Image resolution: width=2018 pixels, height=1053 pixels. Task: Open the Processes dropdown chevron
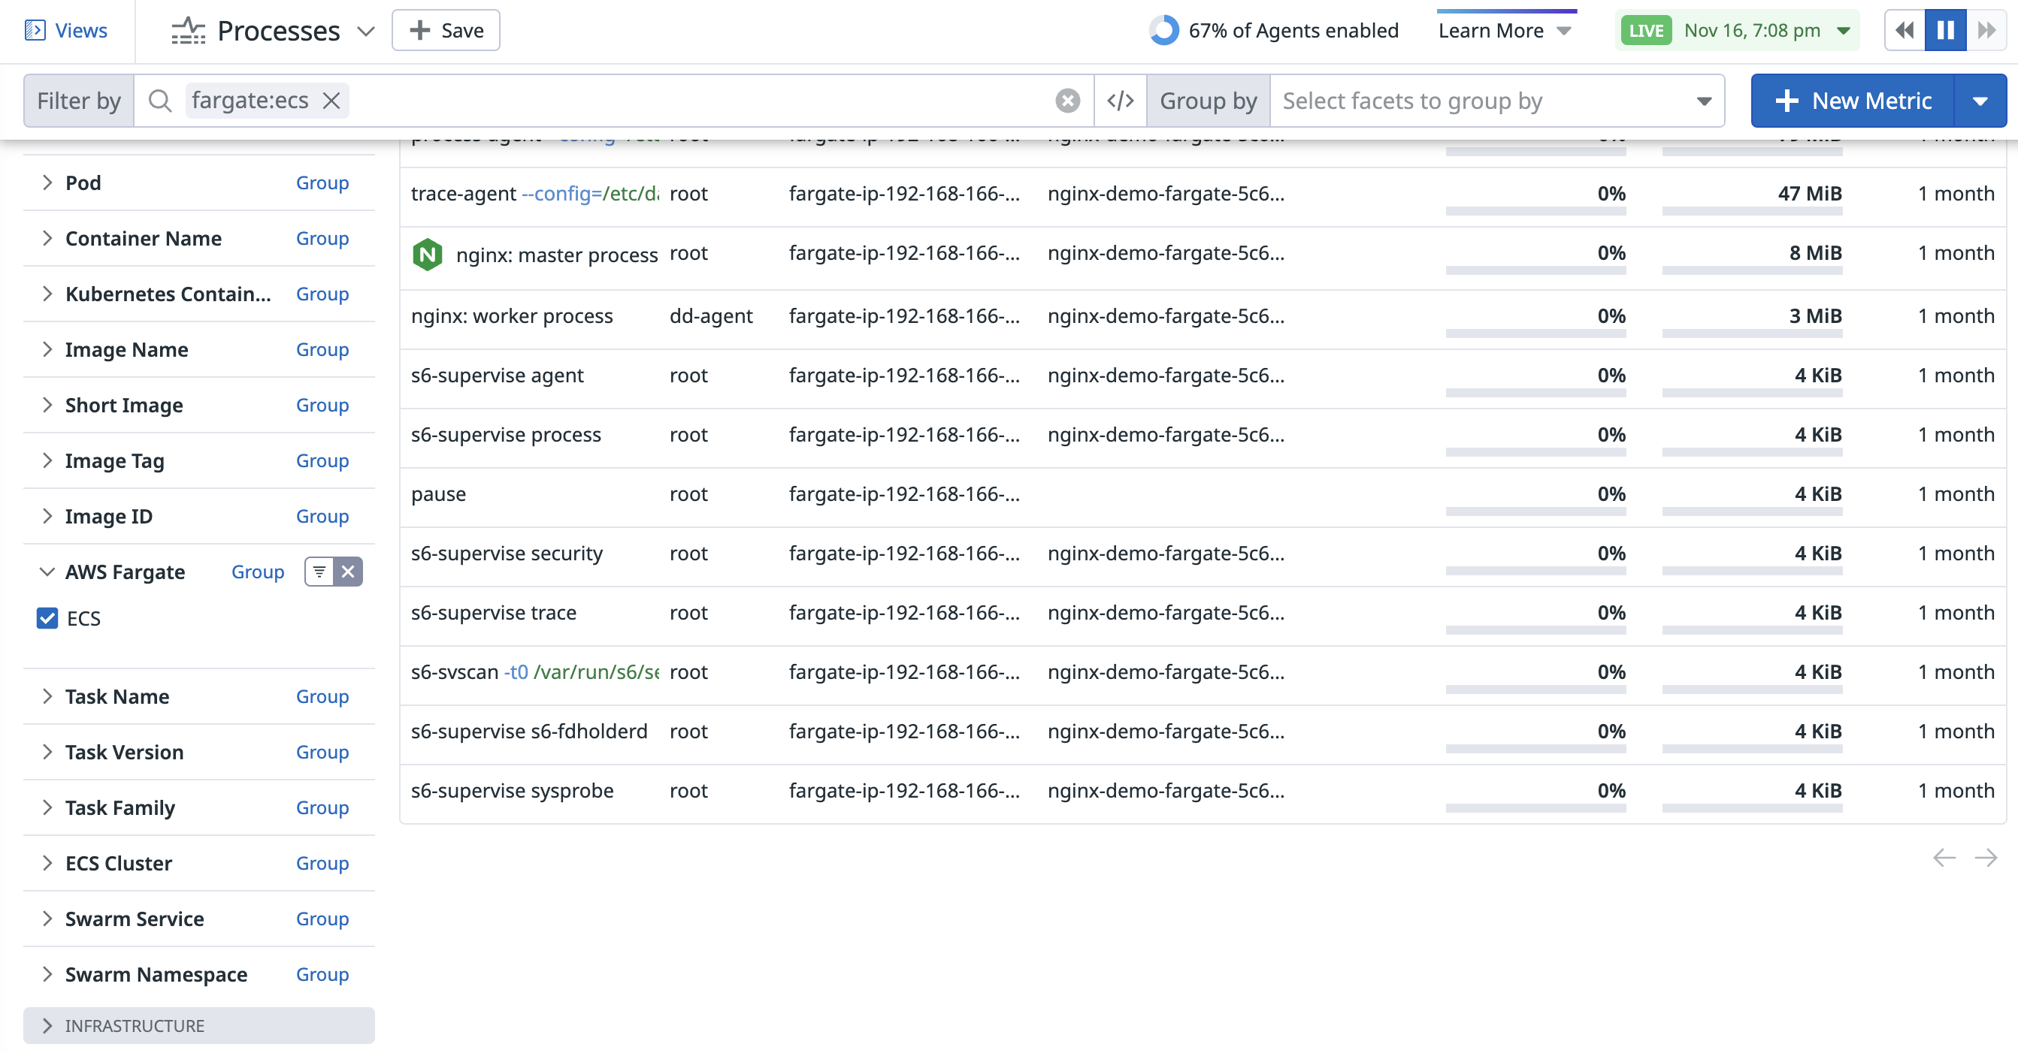366,32
